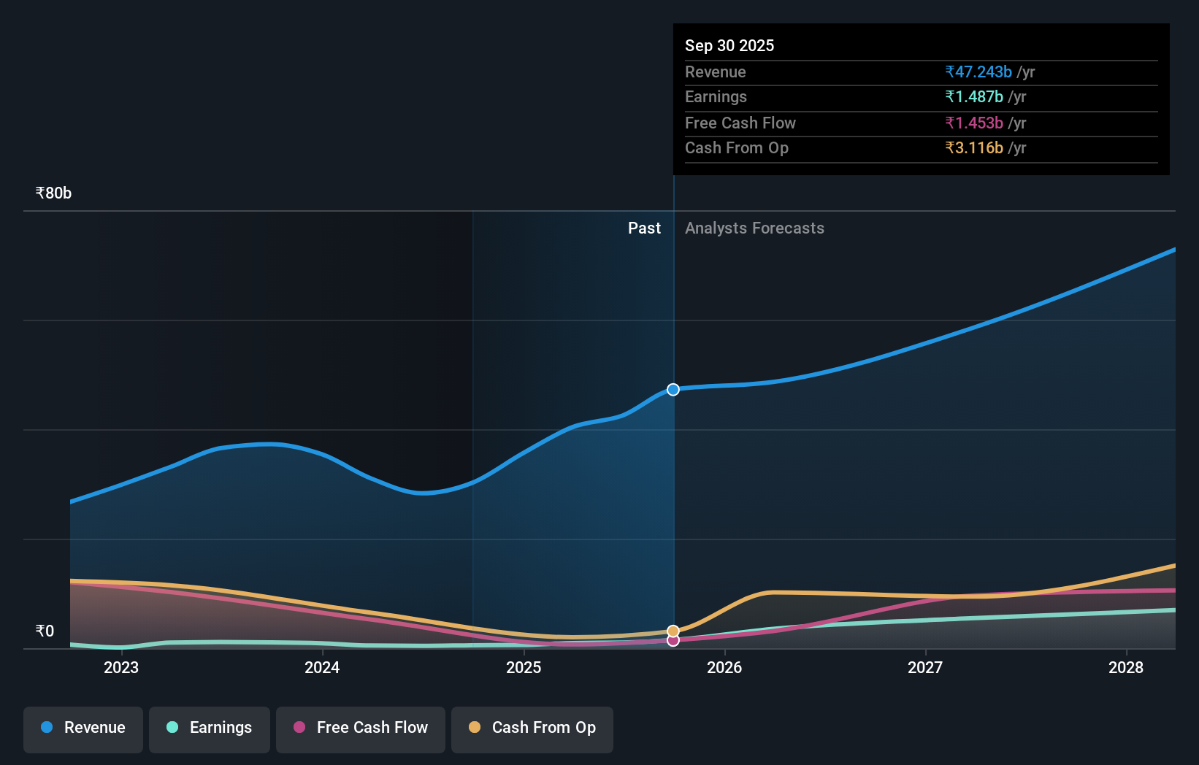Viewport: 1199px width, 765px height.
Task: Click the yellow Cash From Op dot icon
Action: [475, 728]
